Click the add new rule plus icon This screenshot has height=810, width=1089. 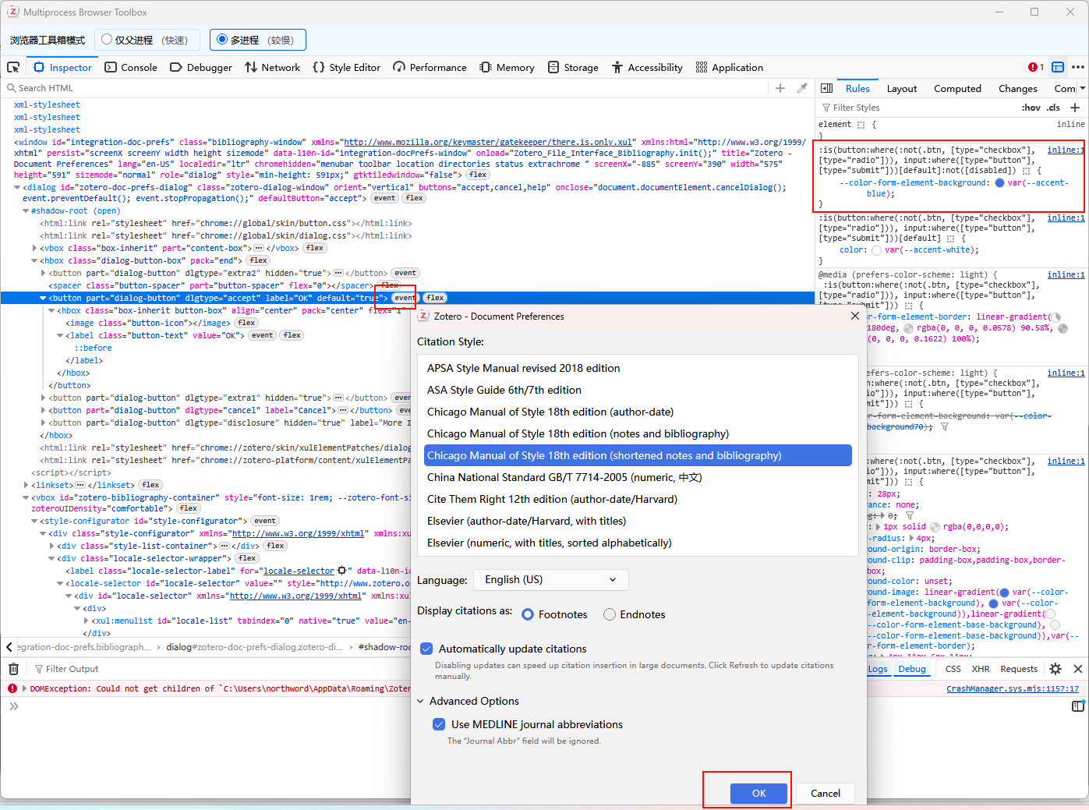1075,108
